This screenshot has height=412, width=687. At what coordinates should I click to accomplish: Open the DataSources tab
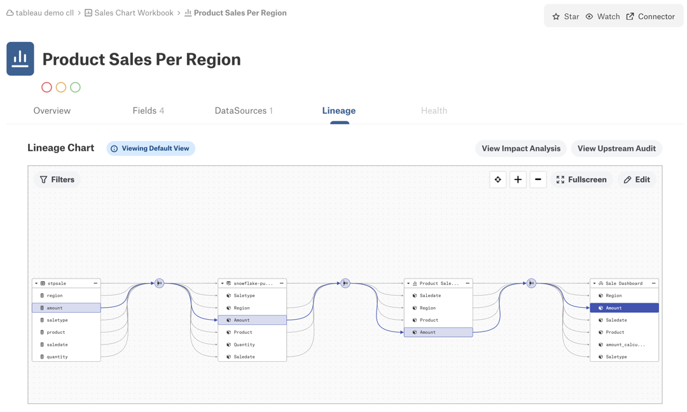coord(244,111)
